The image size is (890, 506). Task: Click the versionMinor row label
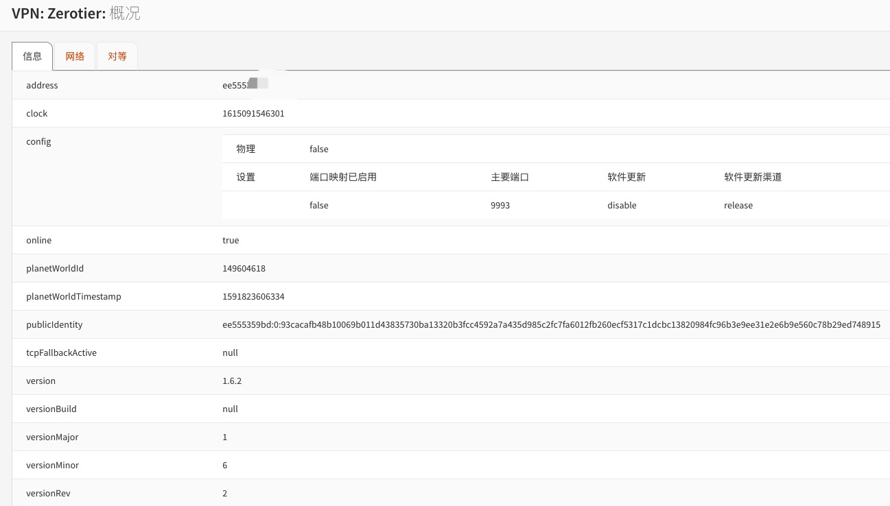(x=52, y=466)
